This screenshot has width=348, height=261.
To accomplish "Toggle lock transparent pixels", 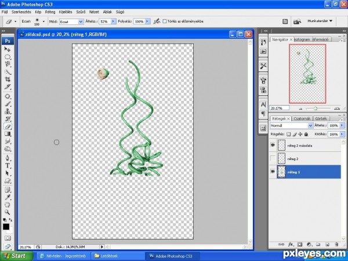I will tap(288, 135).
